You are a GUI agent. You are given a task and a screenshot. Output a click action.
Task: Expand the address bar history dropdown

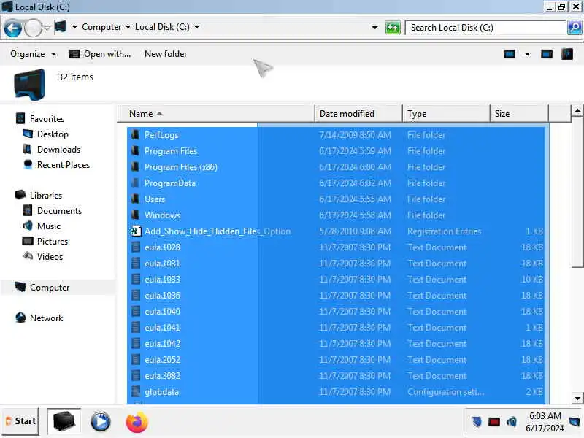pos(374,28)
